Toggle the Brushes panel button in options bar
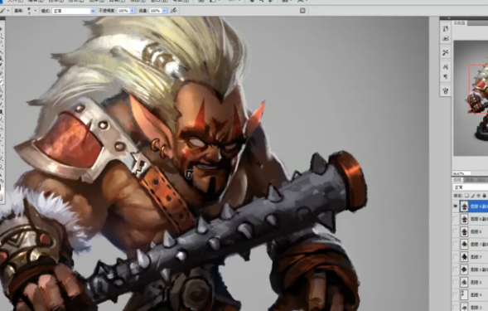Viewport: 488px width, 311px height. [302, 11]
